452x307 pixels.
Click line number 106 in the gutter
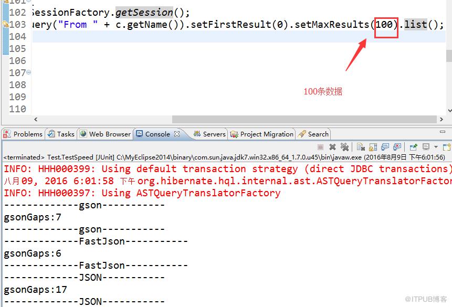pyautogui.click(x=17, y=61)
